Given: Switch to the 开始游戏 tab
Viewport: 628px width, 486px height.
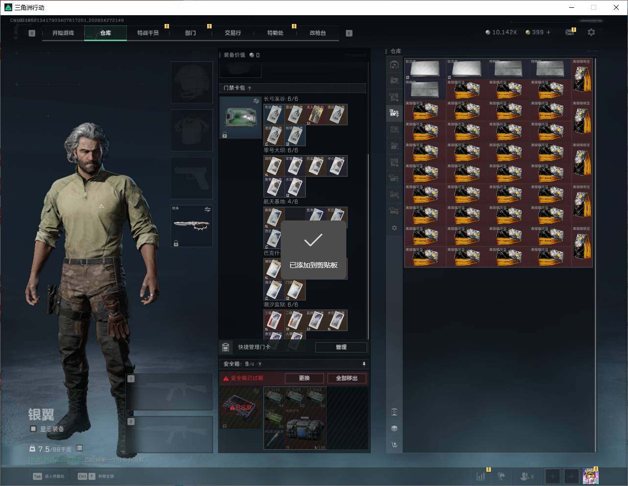Looking at the screenshot, I should pos(63,33).
